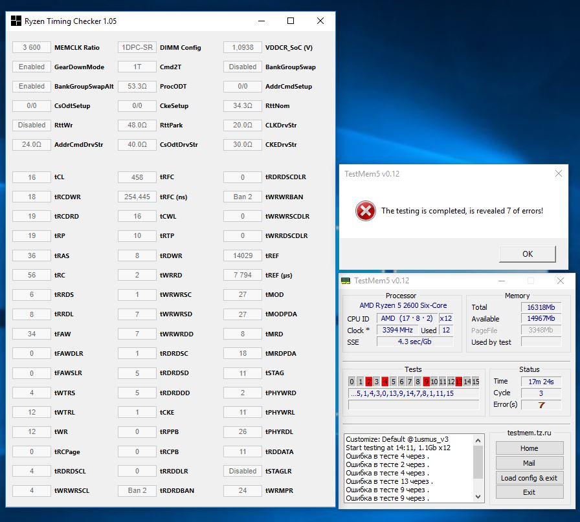This screenshot has width=580, height=522.
Task: Click the AddrCmdDrvStr 24.0Ω field
Action: pyautogui.click(x=32, y=144)
